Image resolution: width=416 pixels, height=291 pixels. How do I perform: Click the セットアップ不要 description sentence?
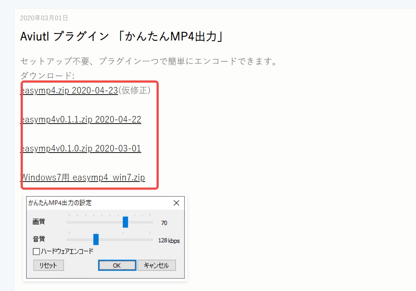click(149, 61)
